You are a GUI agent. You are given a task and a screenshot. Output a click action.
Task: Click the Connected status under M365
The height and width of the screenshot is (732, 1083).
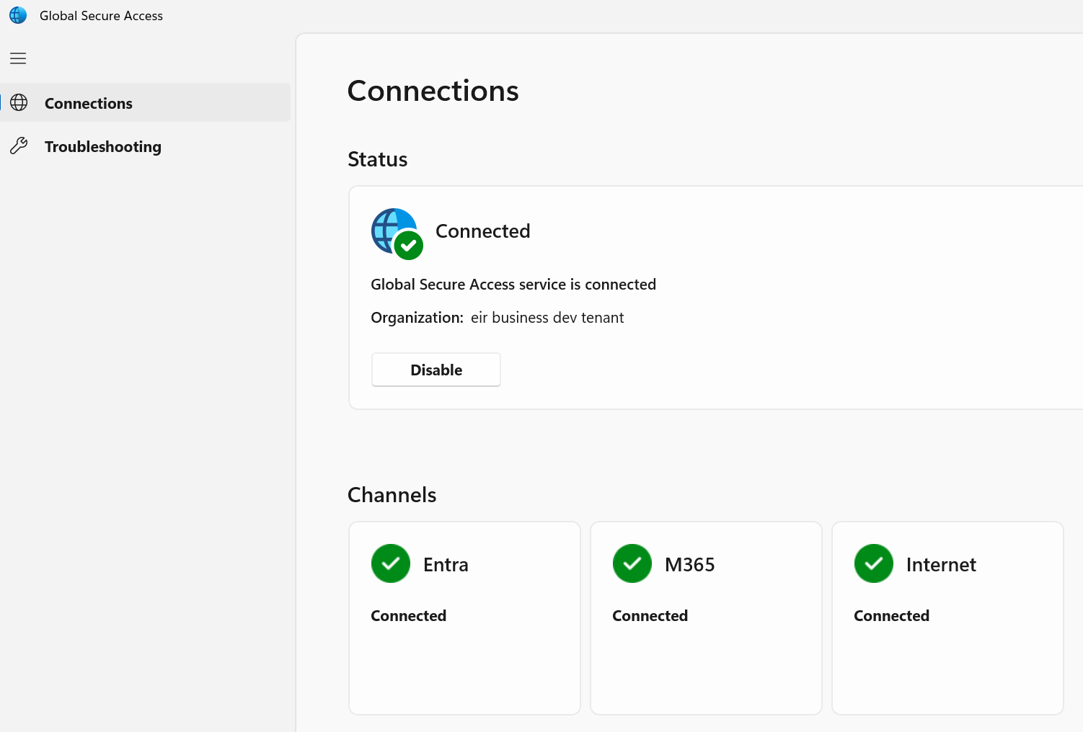[x=650, y=616]
